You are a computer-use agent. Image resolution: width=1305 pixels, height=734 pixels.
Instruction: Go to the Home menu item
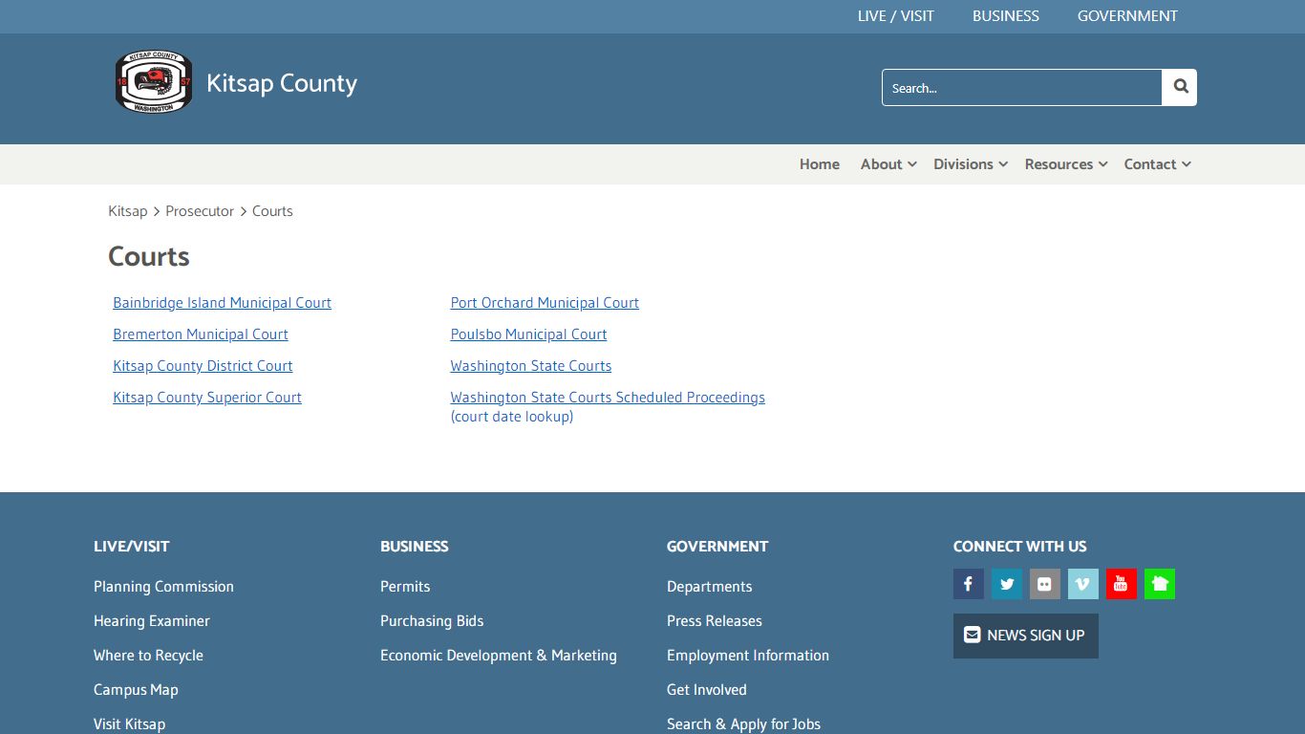pyautogui.click(x=820, y=164)
